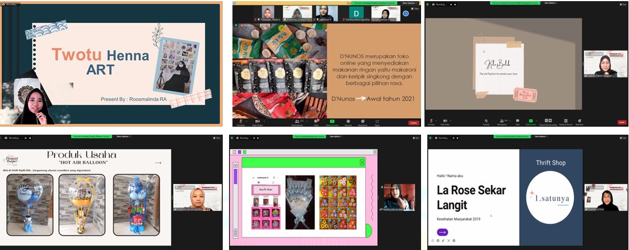Viewport: 629px width, 250px height.
Task: Open Participants in the Kila Balik meeting toolbar
Action: click(x=503, y=121)
